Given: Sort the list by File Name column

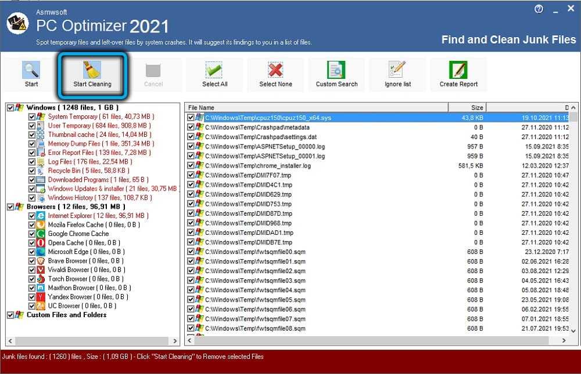Looking at the screenshot, I should tap(316, 107).
